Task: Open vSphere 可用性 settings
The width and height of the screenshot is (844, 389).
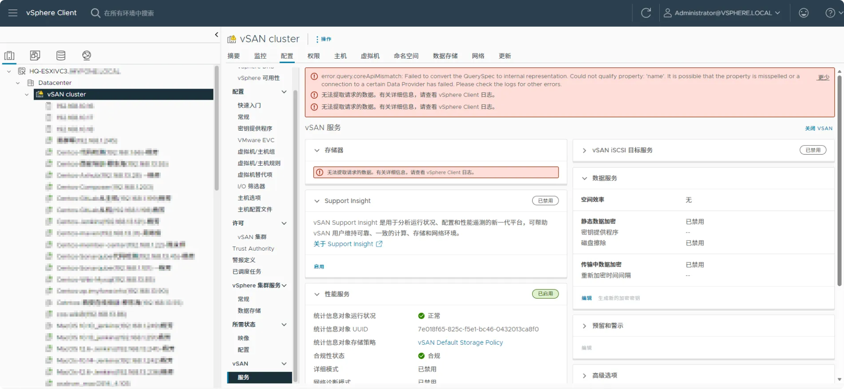Action: click(259, 78)
